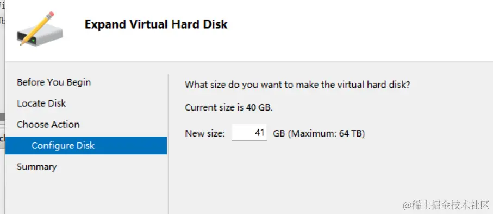493x214 pixels.
Task: Jump to the Summary wizard step
Action: point(36,167)
